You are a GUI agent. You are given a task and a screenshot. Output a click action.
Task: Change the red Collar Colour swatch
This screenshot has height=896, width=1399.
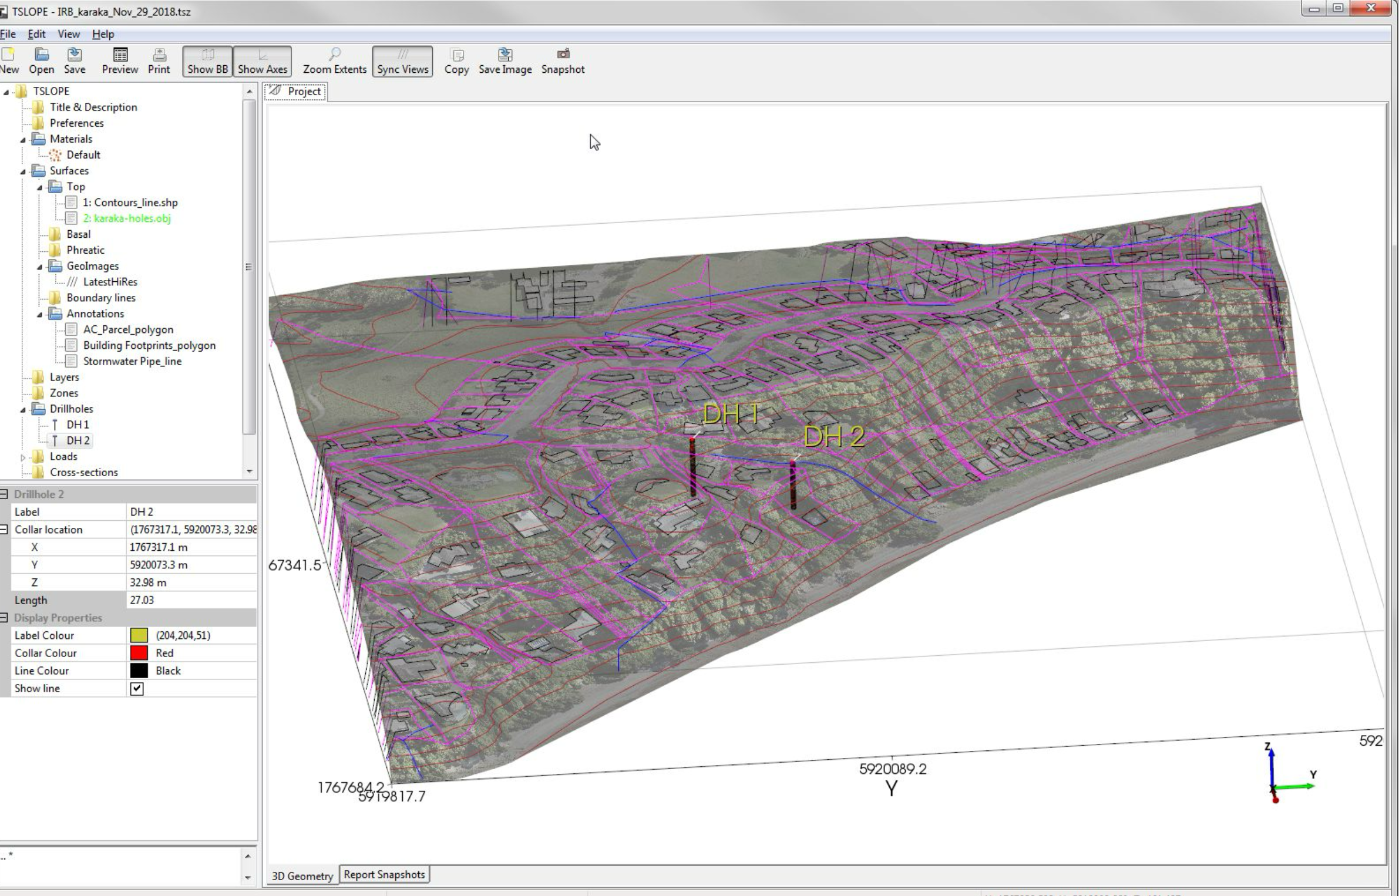tap(140, 652)
